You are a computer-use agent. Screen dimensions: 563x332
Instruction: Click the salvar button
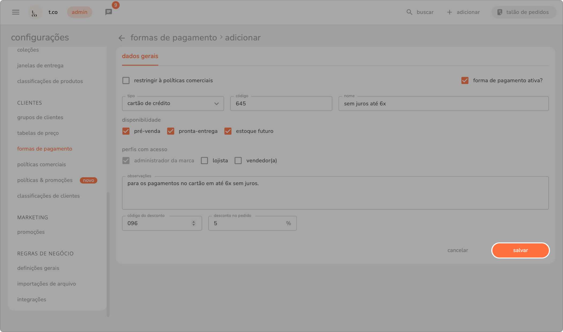[520, 250]
